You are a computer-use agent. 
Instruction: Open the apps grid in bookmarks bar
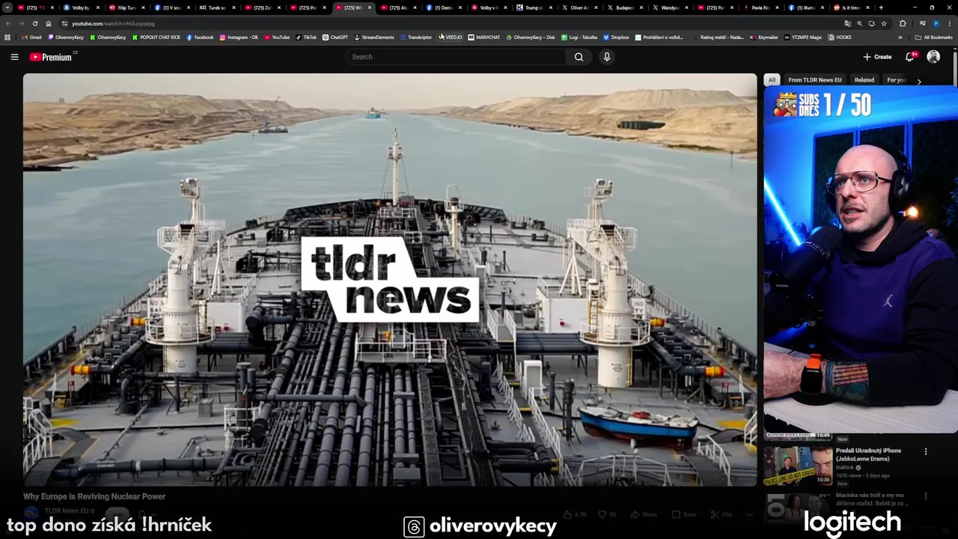(7, 37)
